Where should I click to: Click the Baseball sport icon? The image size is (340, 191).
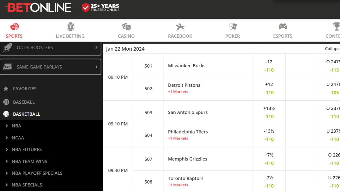[6, 102]
